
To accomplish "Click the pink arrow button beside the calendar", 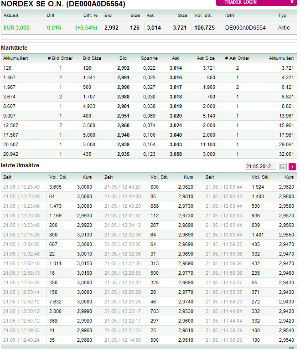I will 292,167.
